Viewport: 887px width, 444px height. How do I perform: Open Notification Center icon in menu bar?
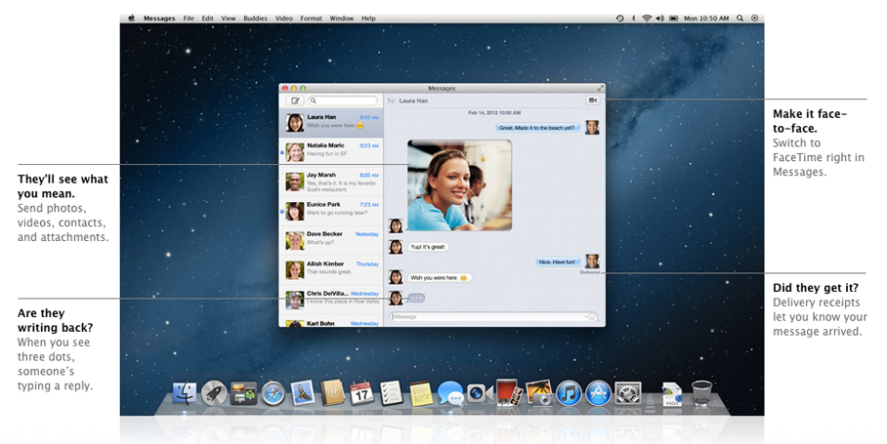click(x=754, y=19)
